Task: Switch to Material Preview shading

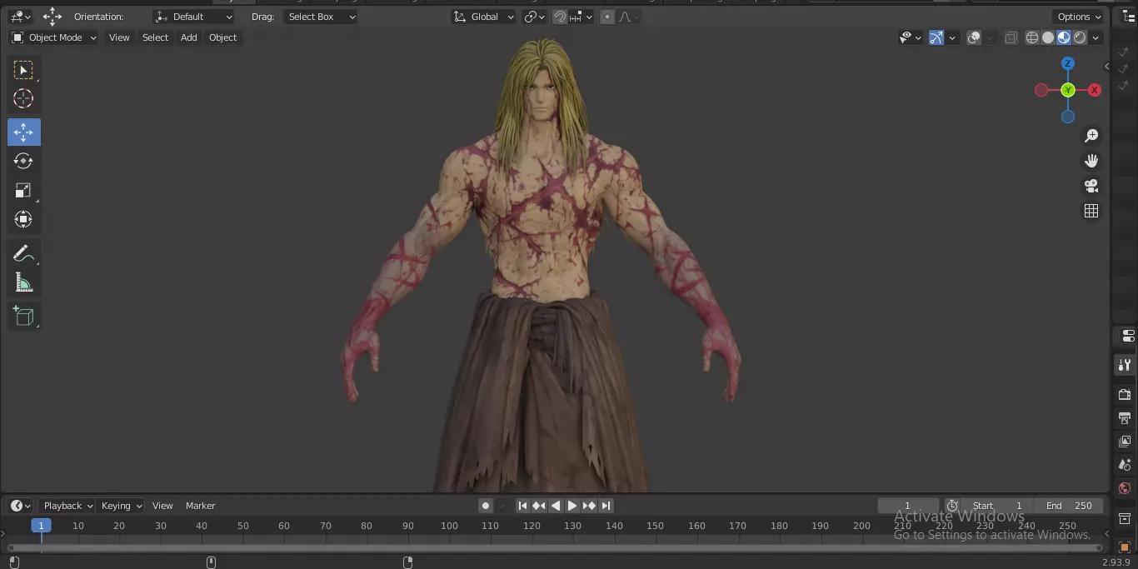Action: [x=1064, y=37]
